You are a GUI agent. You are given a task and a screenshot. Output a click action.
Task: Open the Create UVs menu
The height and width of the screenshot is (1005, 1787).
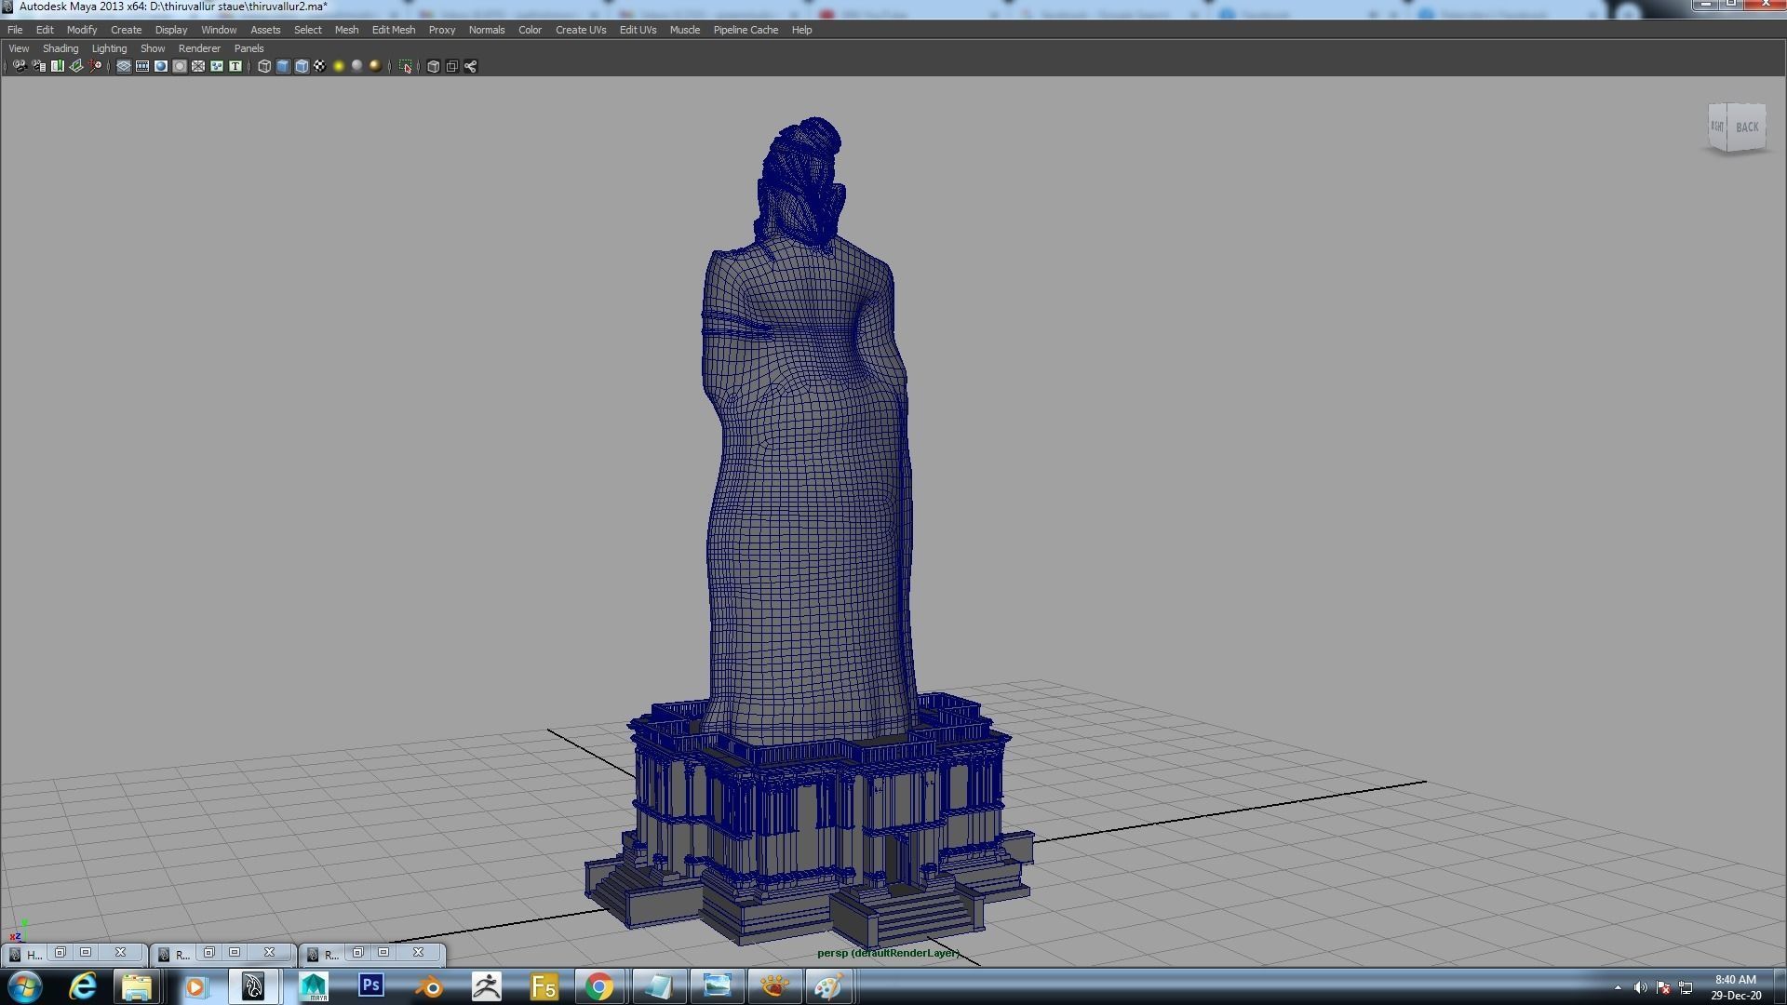[581, 30]
